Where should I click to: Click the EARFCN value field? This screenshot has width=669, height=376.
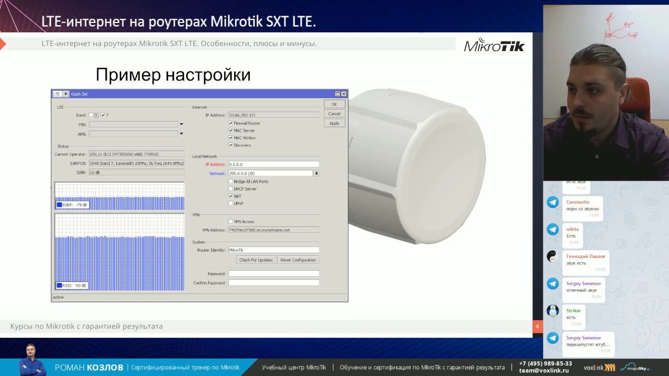136,163
